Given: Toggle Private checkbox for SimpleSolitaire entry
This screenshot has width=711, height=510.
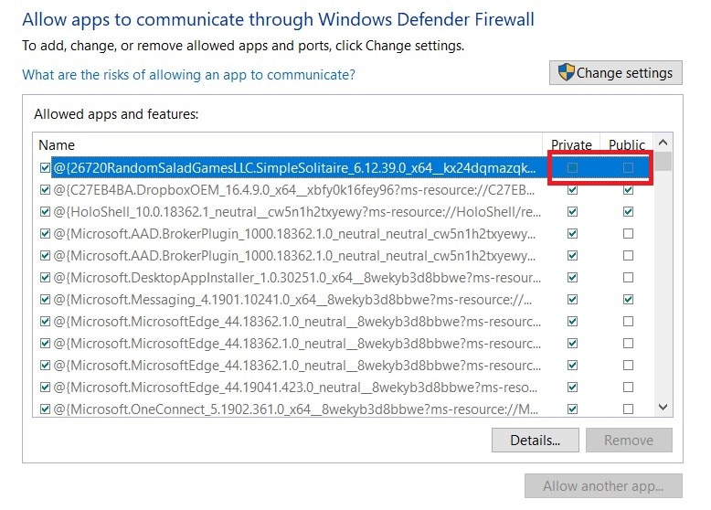Looking at the screenshot, I should 572,168.
